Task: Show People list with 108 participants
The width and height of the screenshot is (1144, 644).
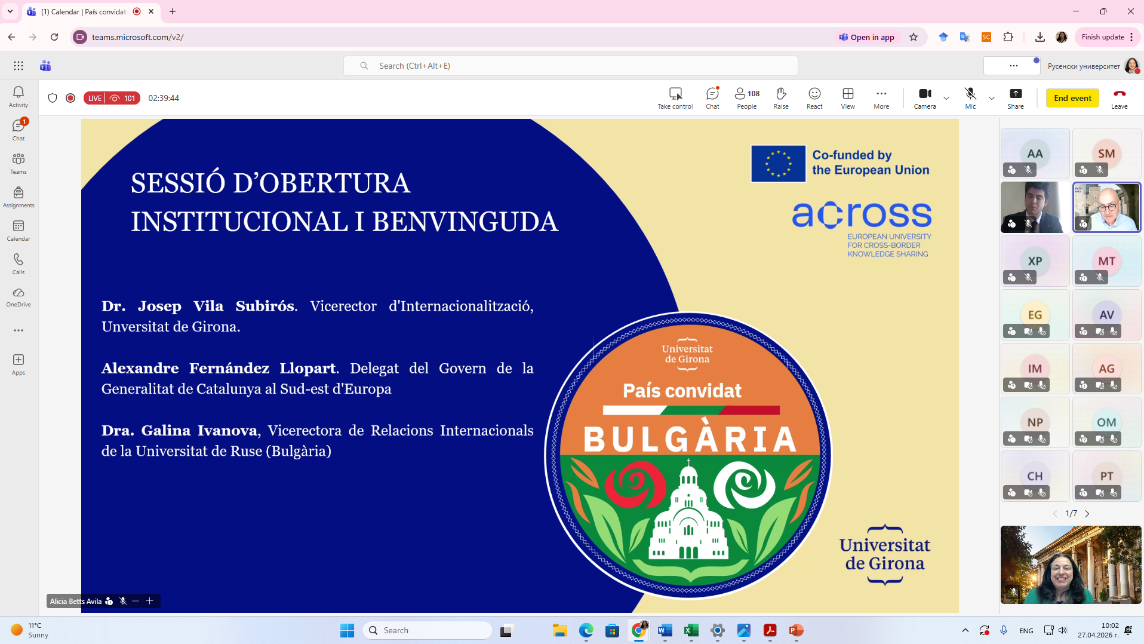Action: 747,98
